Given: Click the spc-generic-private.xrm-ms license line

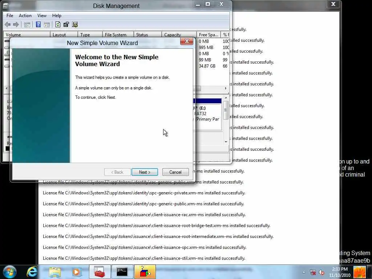Looking at the screenshot, I should 144,193.
